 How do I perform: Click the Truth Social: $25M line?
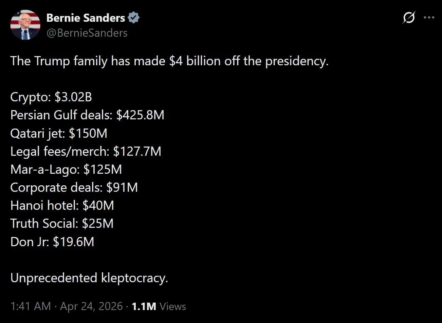tap(62, 223)
